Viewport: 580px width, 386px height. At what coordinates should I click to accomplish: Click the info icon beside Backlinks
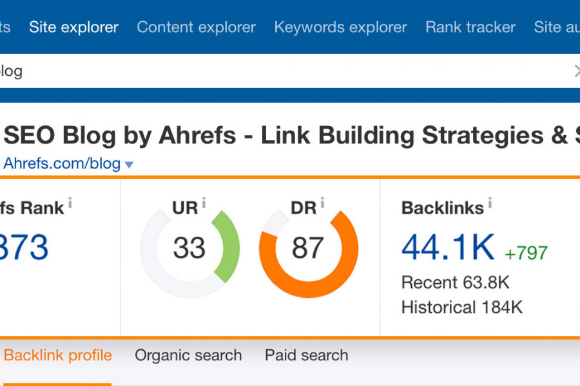(490, 203)
